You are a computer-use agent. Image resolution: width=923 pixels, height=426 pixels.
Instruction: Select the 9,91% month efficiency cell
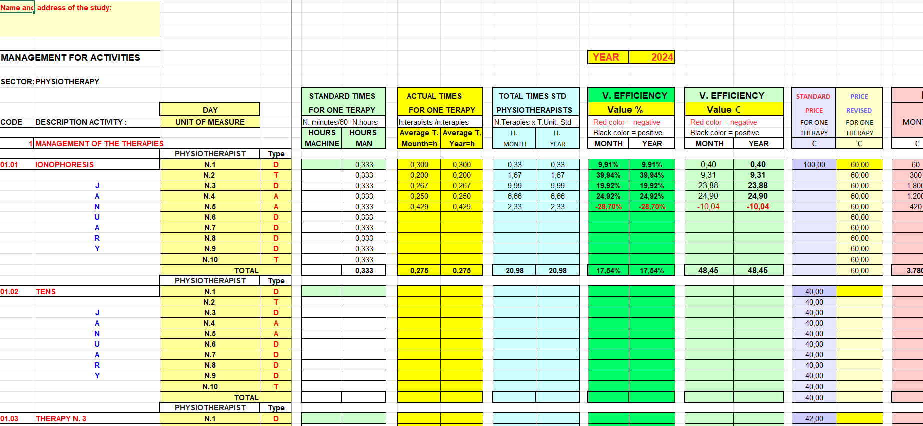point(608,164)
